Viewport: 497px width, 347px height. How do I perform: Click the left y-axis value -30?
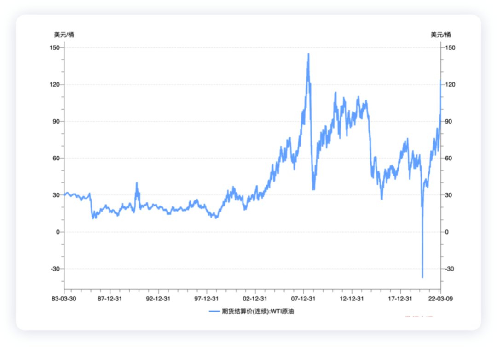tap(55, 269)
